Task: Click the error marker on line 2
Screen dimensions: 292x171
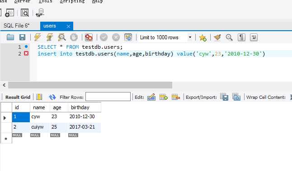Action: (x=26, y=54)
